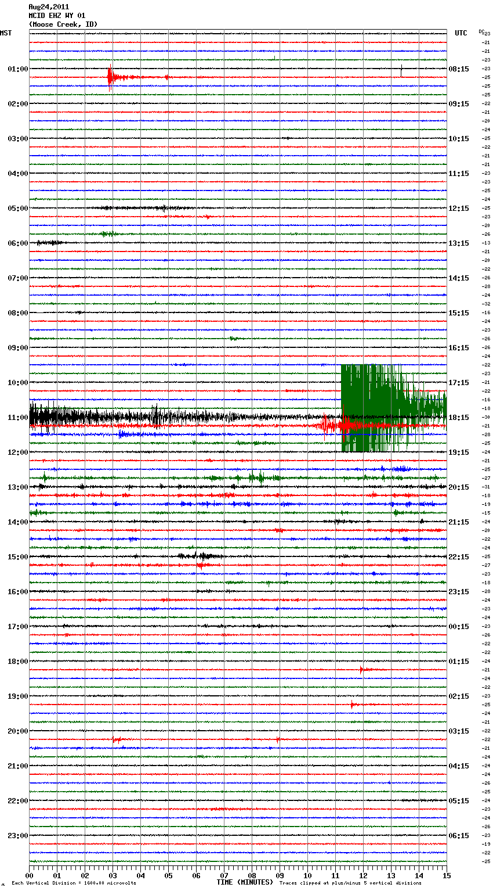Viewport: 493px width, 891px height.
Task: Click the vertical division 1600.00 microvolts note
Action: click(x=74, y=883)
